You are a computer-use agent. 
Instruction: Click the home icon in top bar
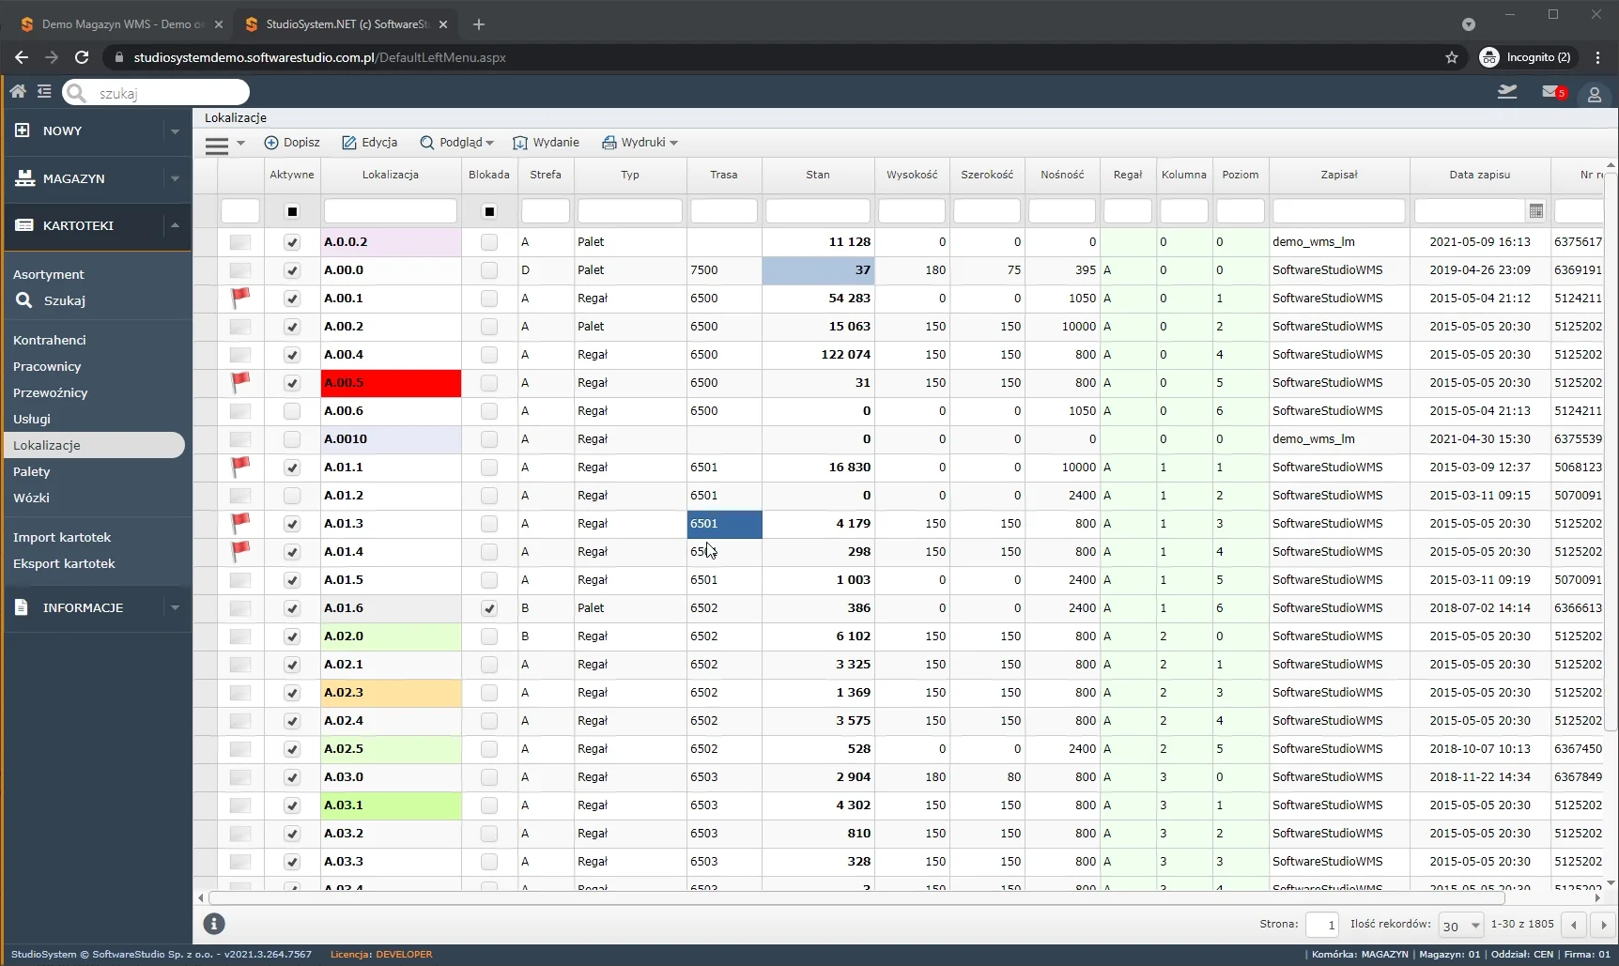[18, 91]
